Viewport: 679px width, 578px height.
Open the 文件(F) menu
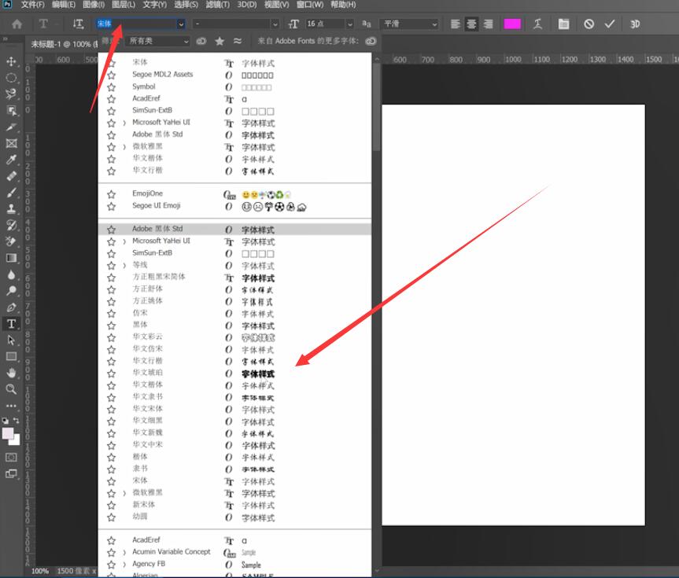tap(32, 5)
